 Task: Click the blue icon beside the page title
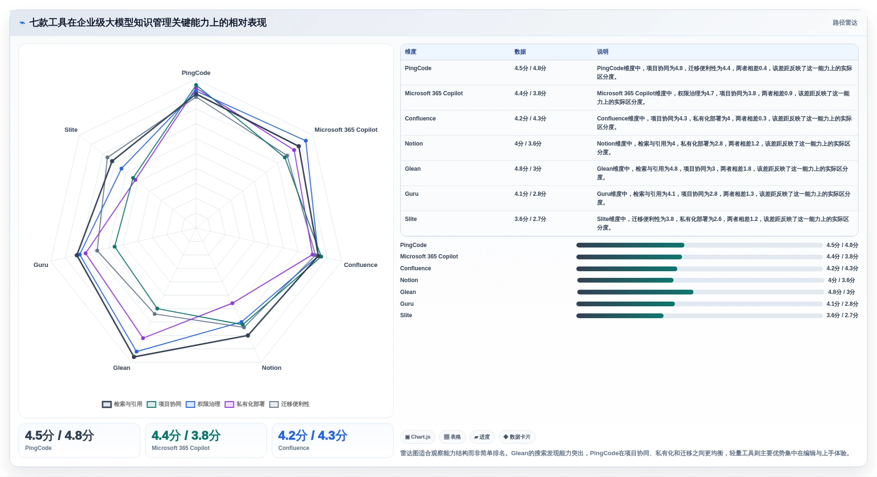point(22,23)
